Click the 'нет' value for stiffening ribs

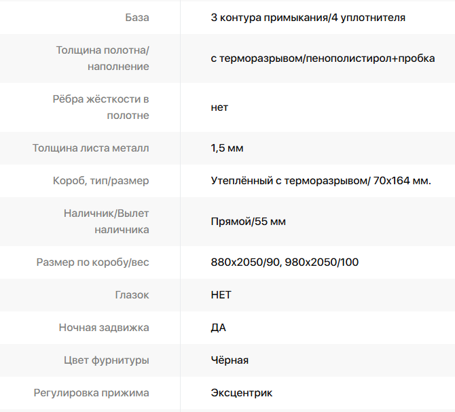tap(219, 107)
